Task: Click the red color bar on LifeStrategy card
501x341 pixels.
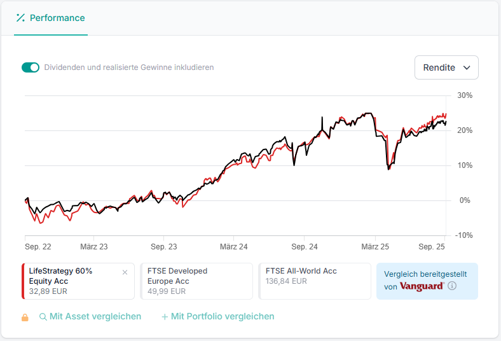Action: coord(23,281)
